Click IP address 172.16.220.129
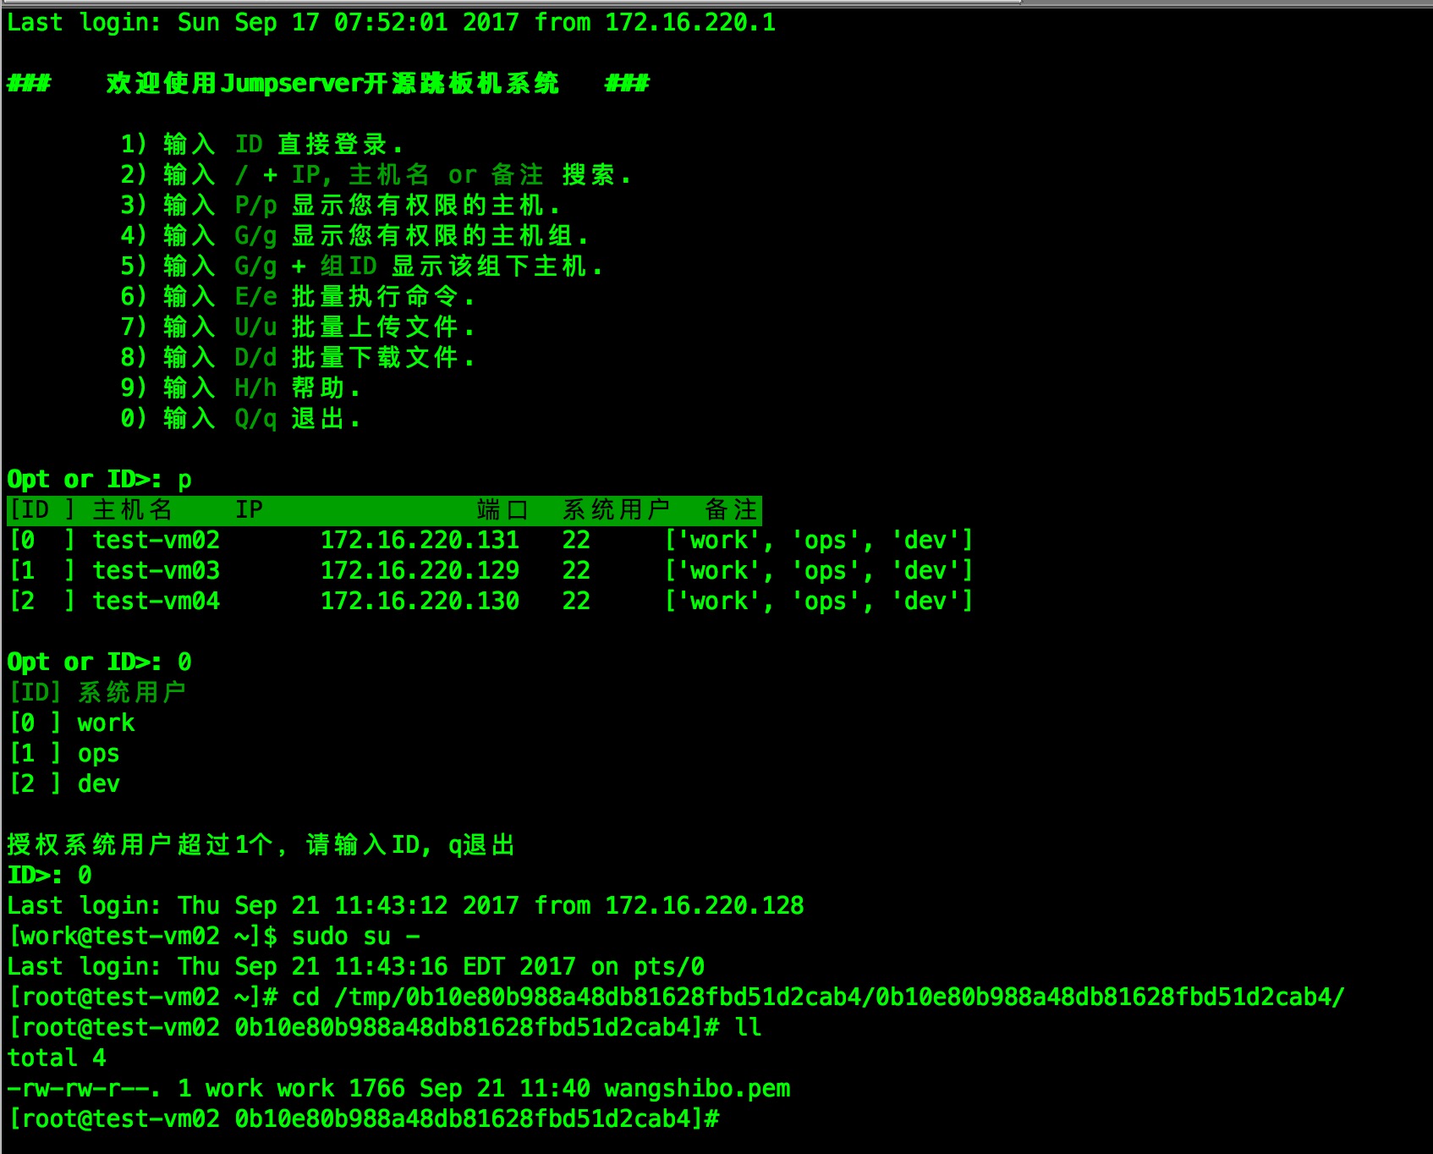1433x1154 pixels. [420, 570]
